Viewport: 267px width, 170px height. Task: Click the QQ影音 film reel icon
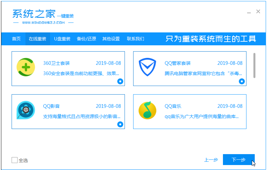[x=26, y=110]
